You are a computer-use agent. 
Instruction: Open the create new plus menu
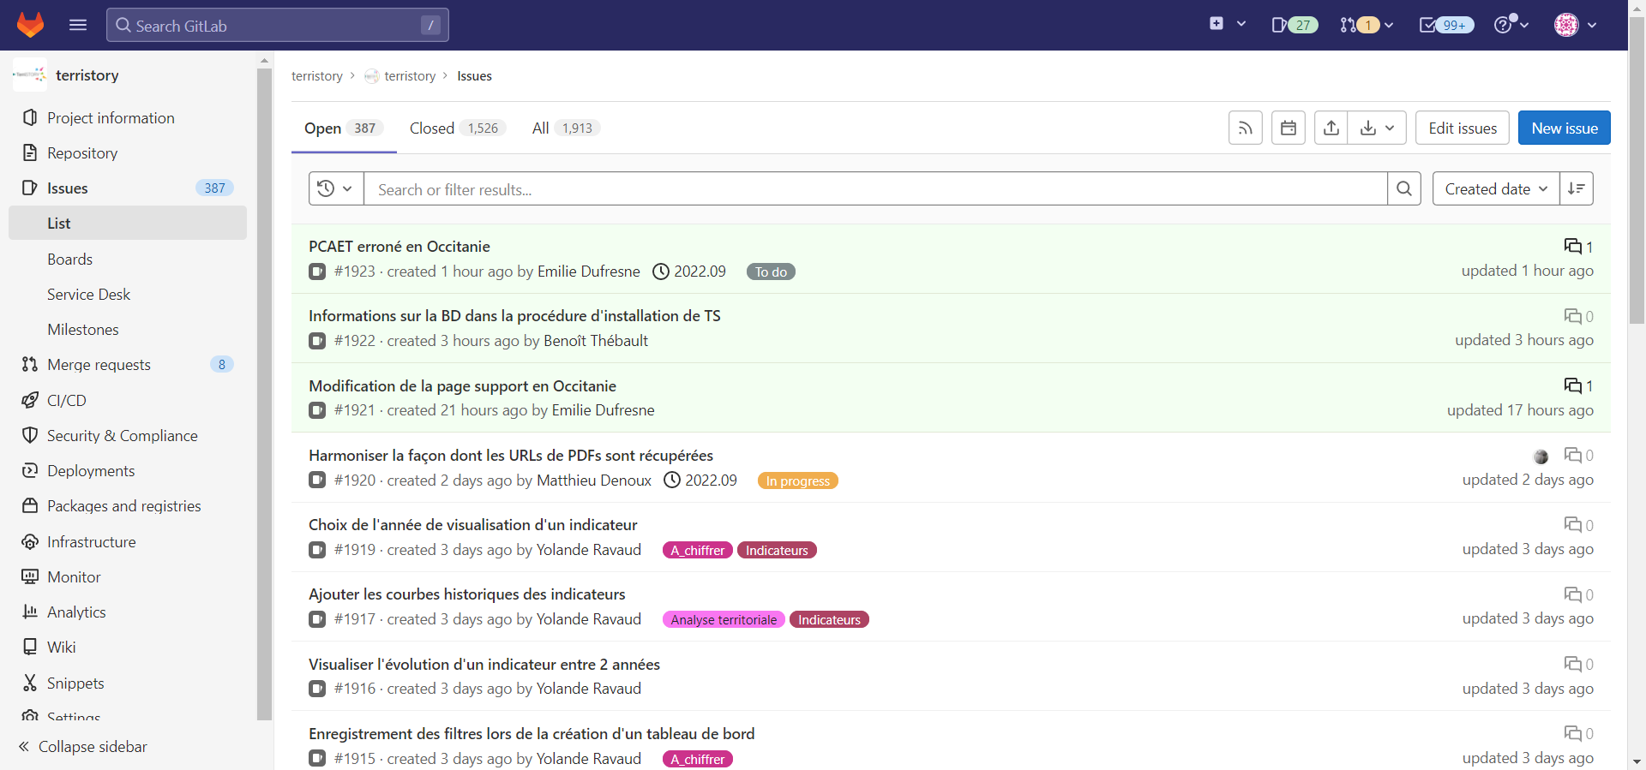pyautogui.click(x=1228, y=25)
